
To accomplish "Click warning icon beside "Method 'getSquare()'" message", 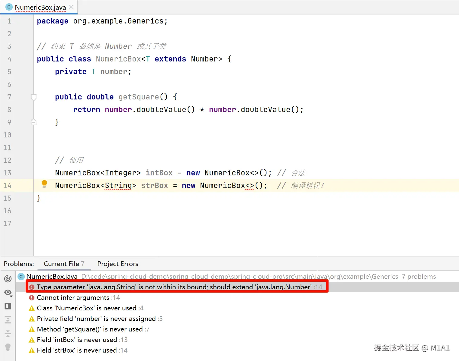I will [x=32, y=329].
